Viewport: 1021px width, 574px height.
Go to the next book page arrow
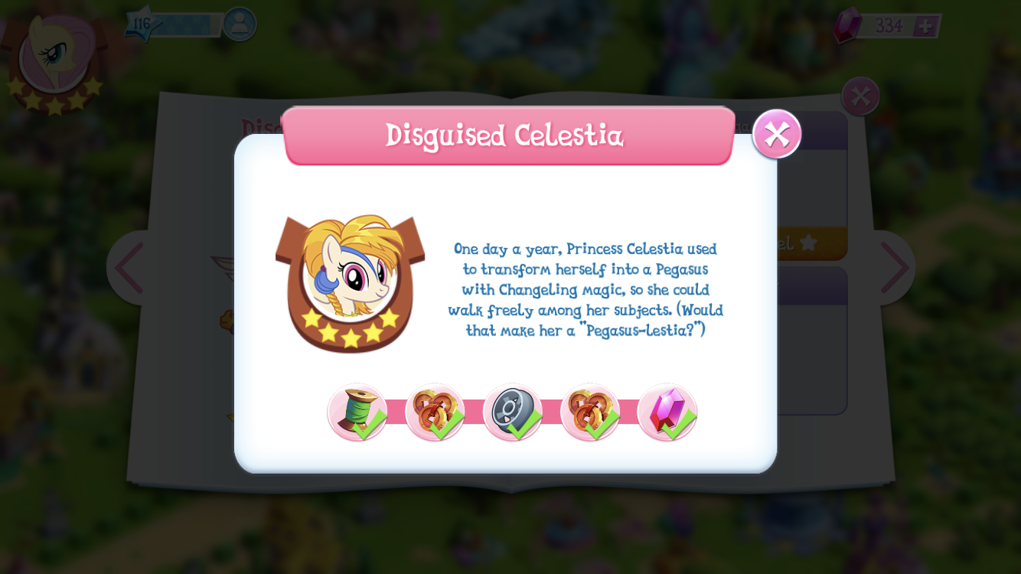pos(894,268)
